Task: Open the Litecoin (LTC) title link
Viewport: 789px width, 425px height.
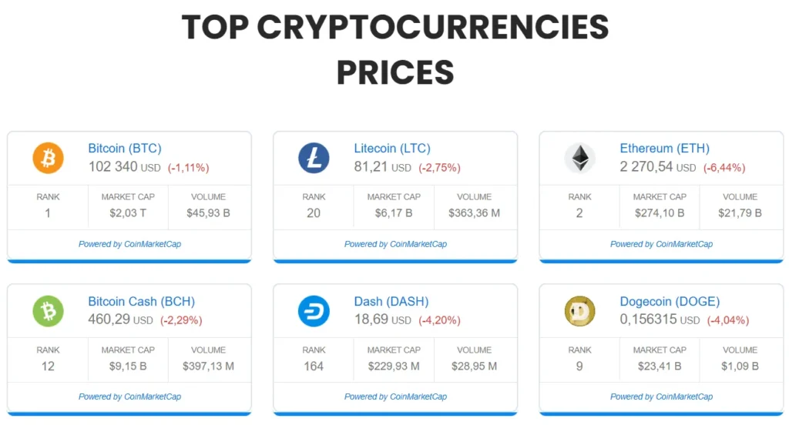Action: [x=392, y=149]
